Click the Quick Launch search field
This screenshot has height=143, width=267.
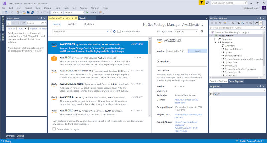point(234,3)
